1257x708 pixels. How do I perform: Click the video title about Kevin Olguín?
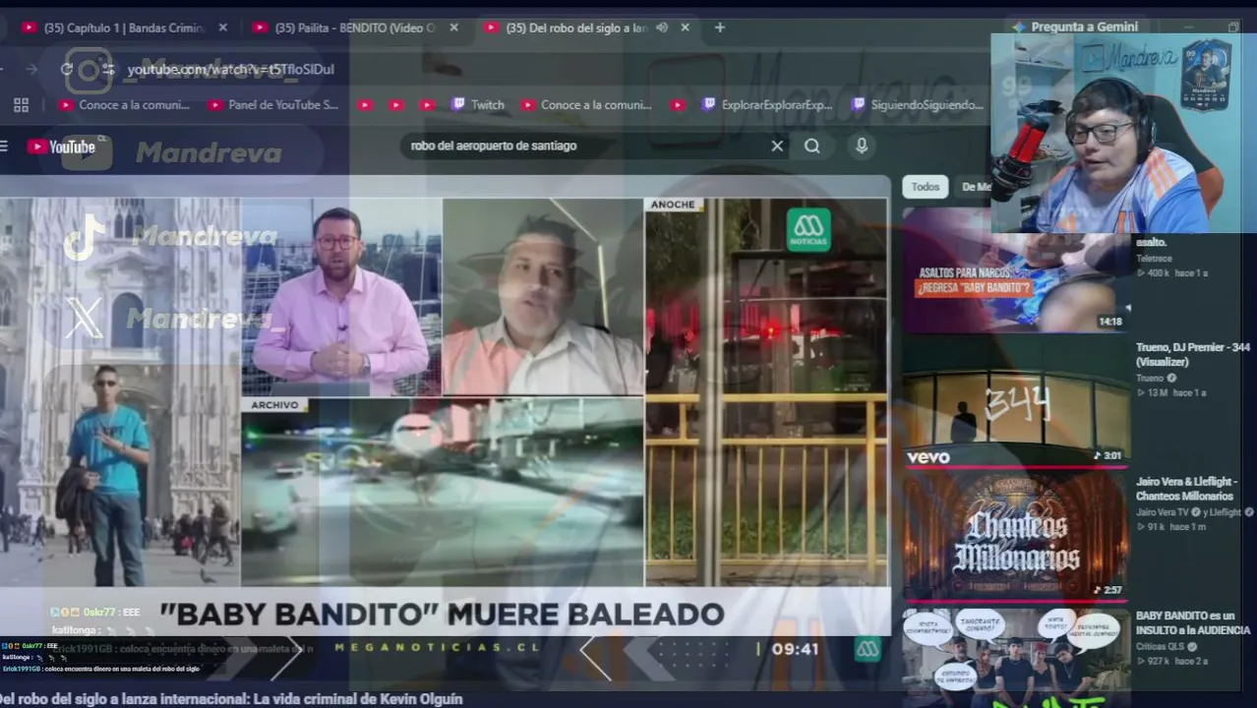coord(231,699)
